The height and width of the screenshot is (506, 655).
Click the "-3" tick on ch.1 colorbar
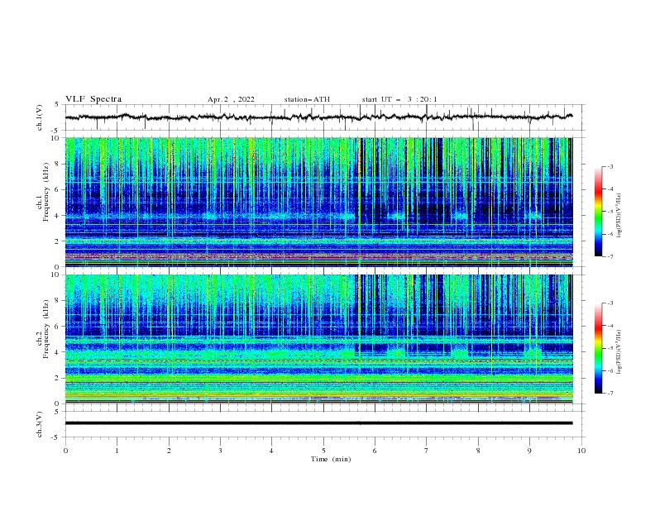point(610,166)
